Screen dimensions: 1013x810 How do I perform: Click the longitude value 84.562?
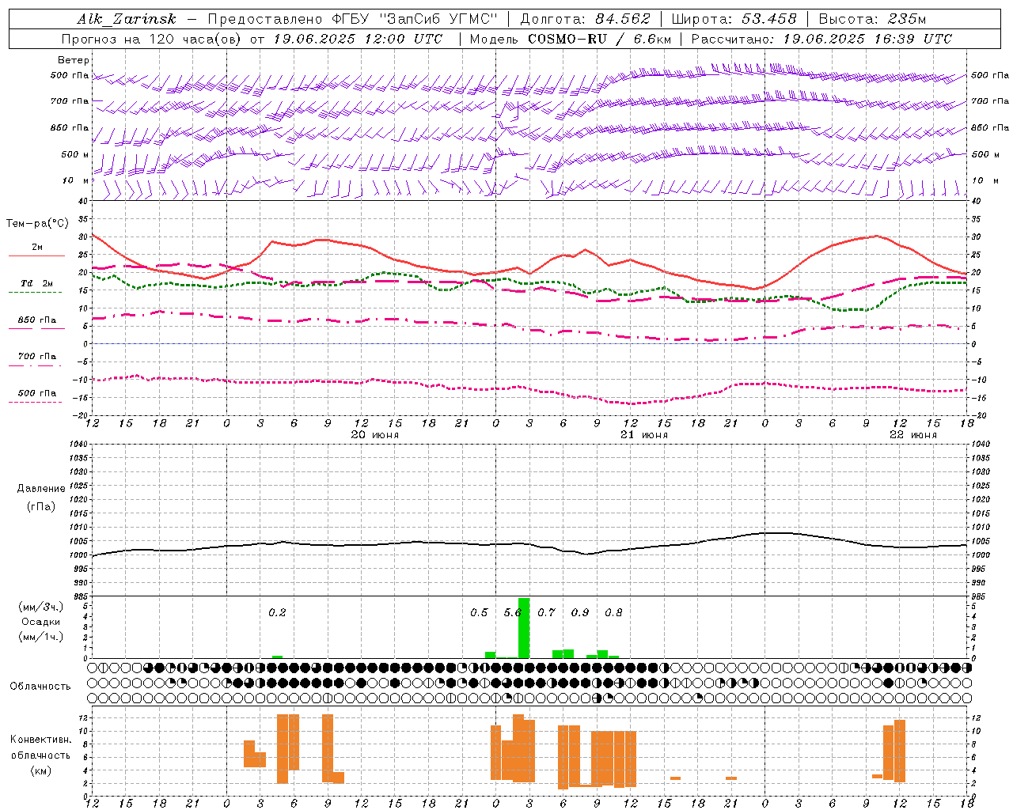click(x=623, y=19)
